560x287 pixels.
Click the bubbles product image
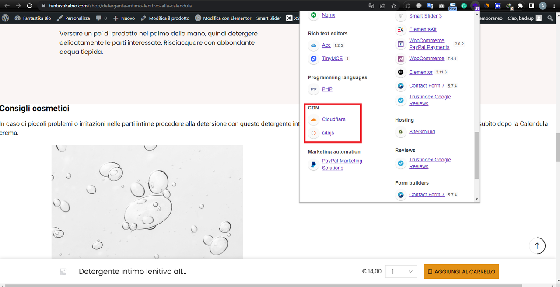[147, 202]
